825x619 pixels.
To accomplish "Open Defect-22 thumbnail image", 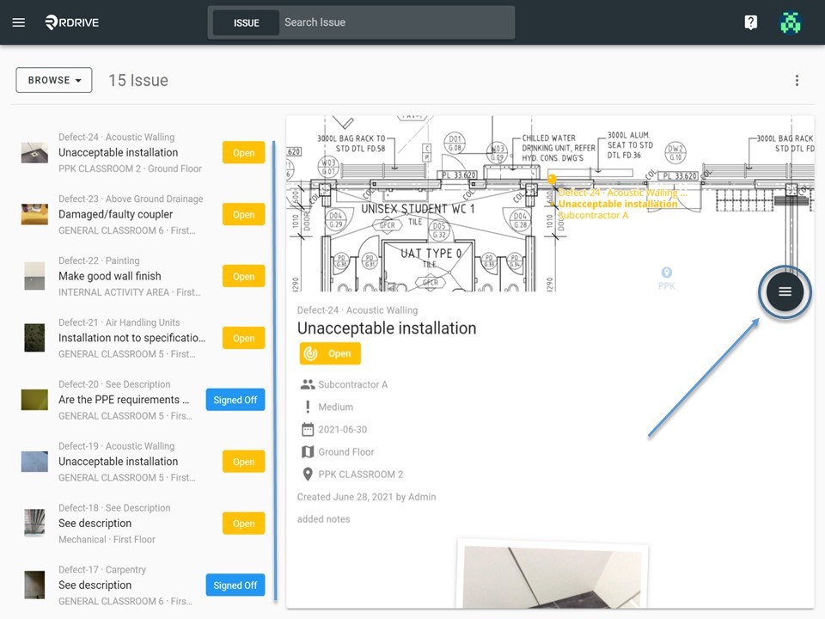I will (34, 276).
